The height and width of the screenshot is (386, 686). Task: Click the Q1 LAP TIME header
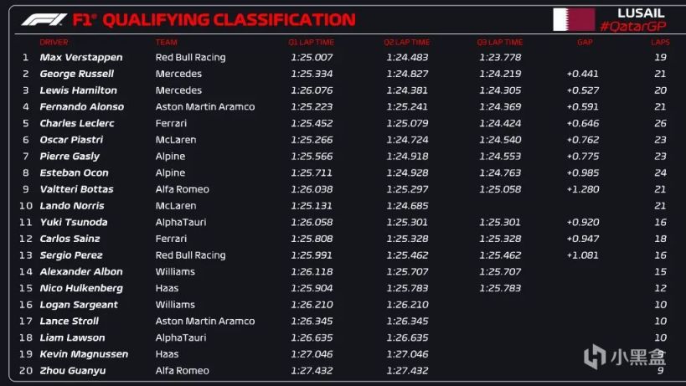pyautogui.click(x=311, y=43)
